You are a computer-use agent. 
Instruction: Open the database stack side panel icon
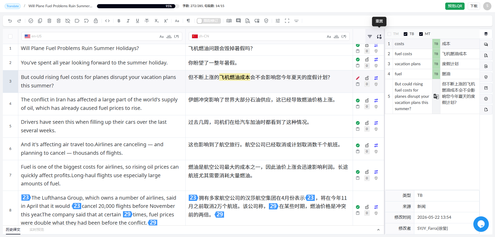[x=486, y=34]
